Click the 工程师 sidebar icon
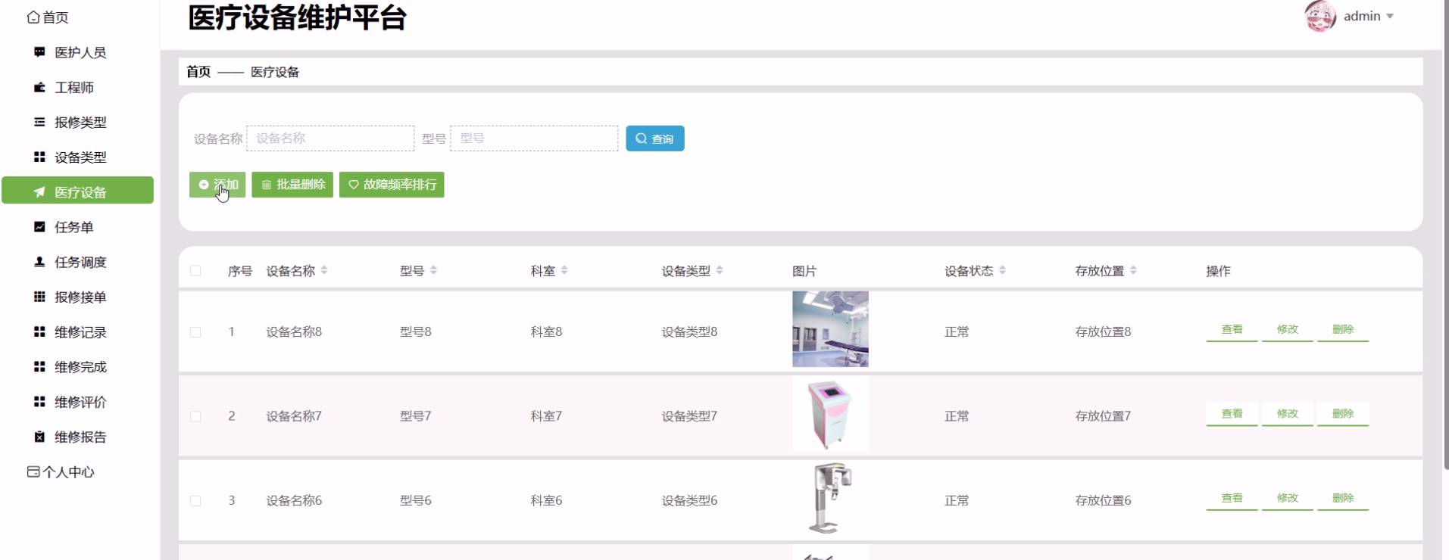This screenshot has width=1449, height=560. 39,87
